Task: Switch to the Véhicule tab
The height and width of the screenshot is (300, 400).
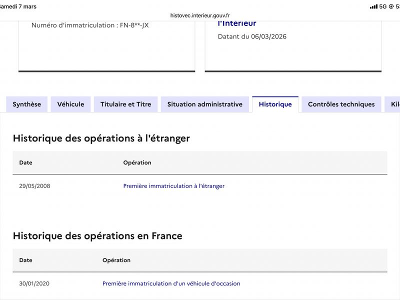Action: pyautogui.click(x=70, y=104)
